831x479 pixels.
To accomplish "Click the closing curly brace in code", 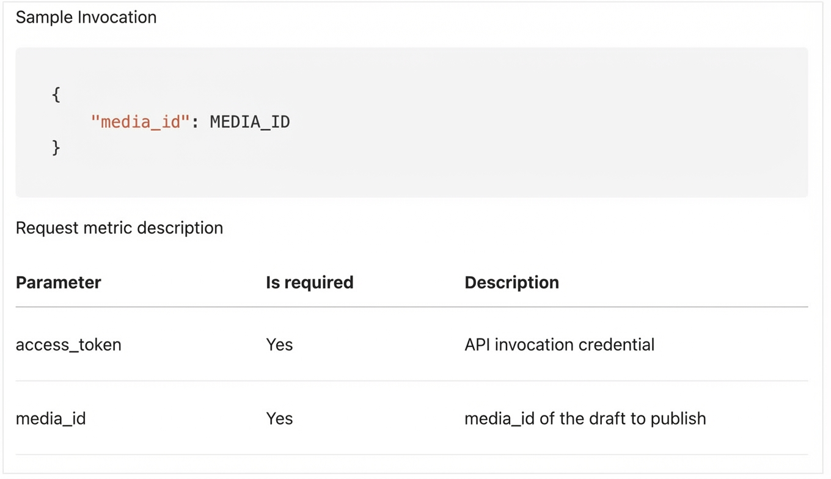I will pyautogui.click(x=56, y=148).
